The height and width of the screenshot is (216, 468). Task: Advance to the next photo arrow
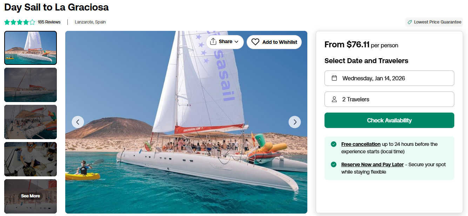point(295,122)
